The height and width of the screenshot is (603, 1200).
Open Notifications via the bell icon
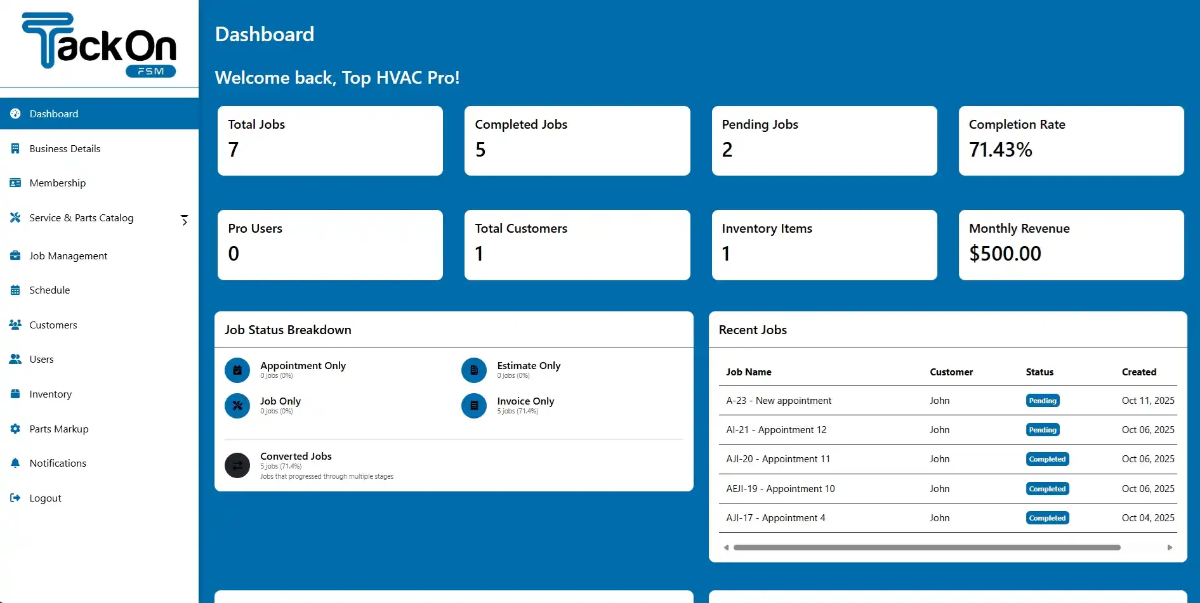click(15, 463)
